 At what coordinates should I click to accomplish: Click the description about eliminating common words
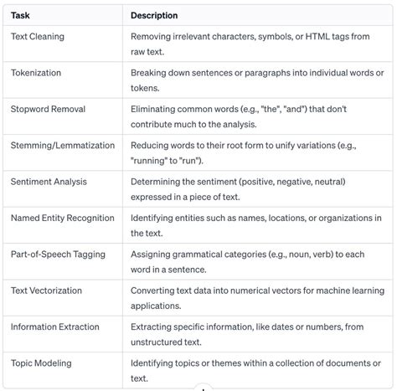[239, 116]
